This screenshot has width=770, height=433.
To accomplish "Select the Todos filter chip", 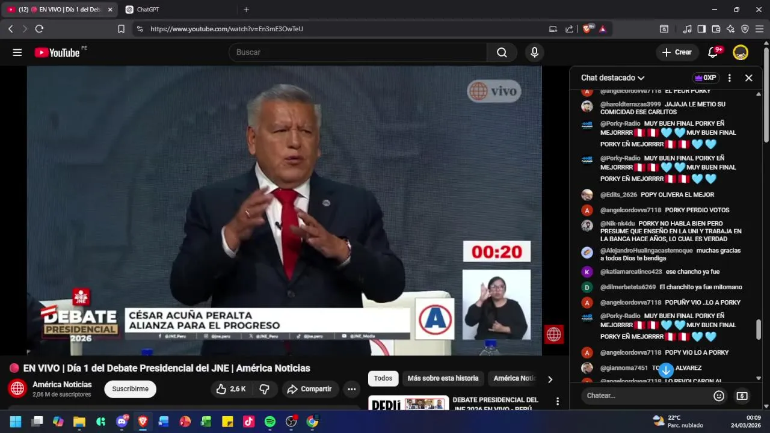I will click(x=383, y=378).
